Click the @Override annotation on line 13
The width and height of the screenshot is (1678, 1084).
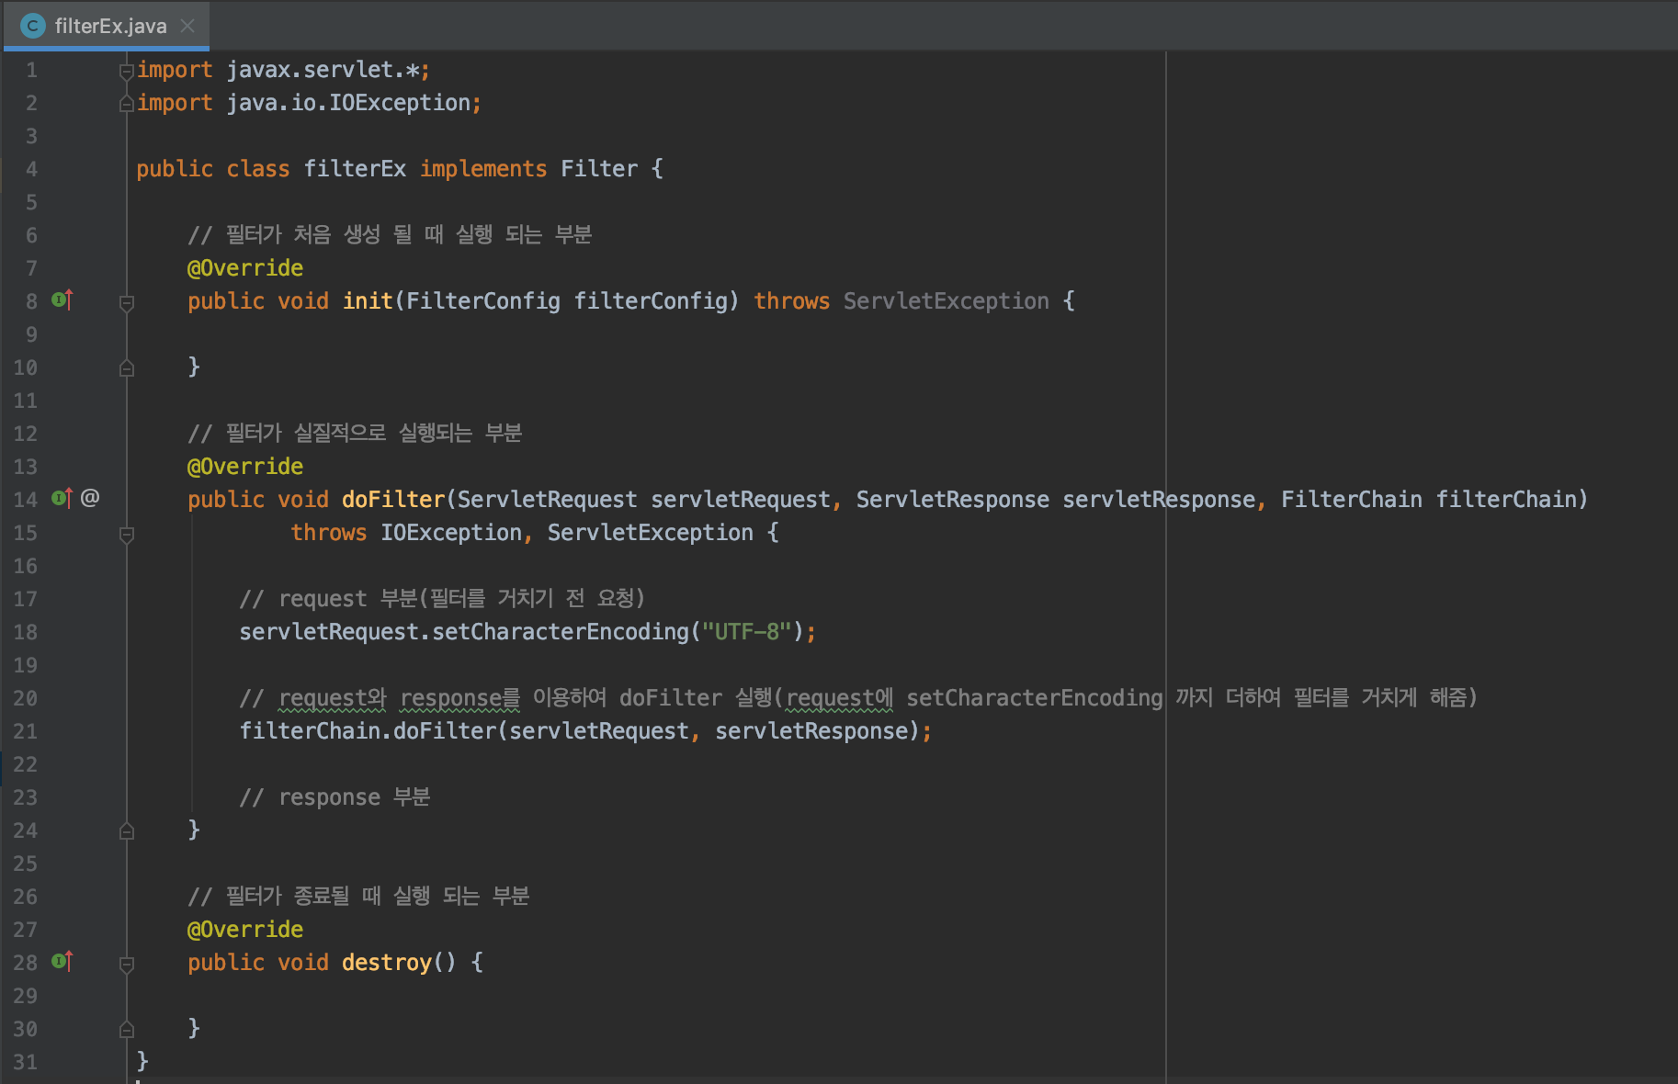point(245,467)
